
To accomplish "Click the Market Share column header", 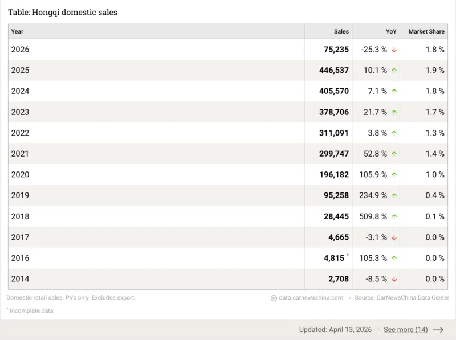I will click(426, 32).
